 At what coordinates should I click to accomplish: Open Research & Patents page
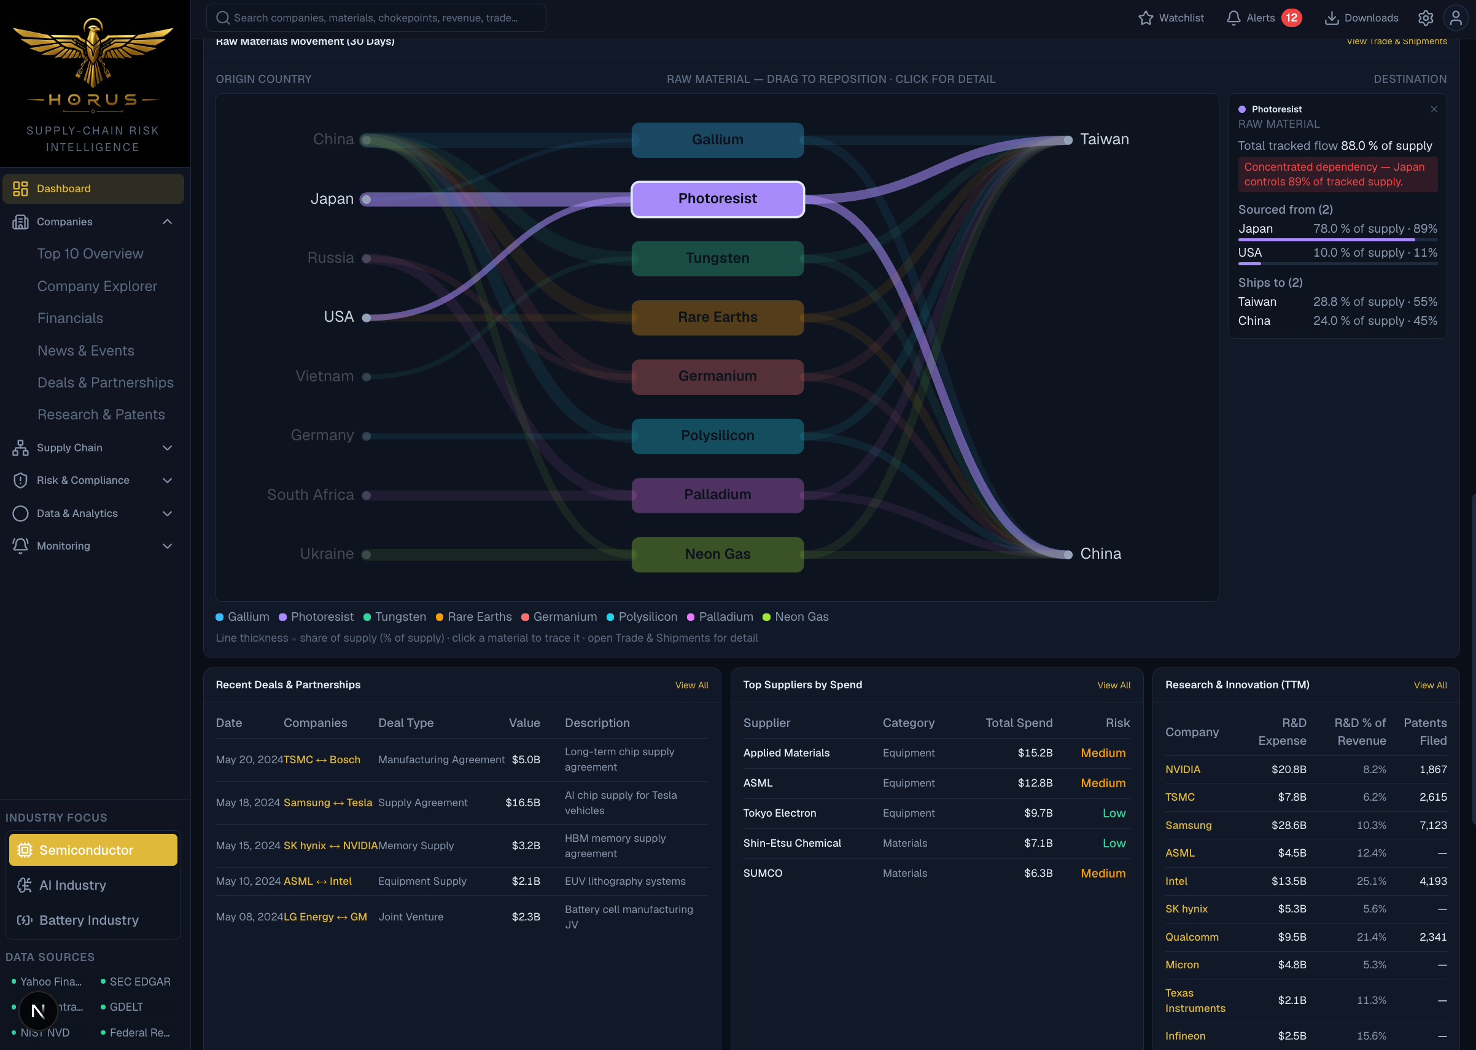pos(101,414)
